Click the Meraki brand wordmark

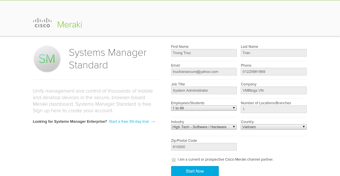click(x=70, y=24)
